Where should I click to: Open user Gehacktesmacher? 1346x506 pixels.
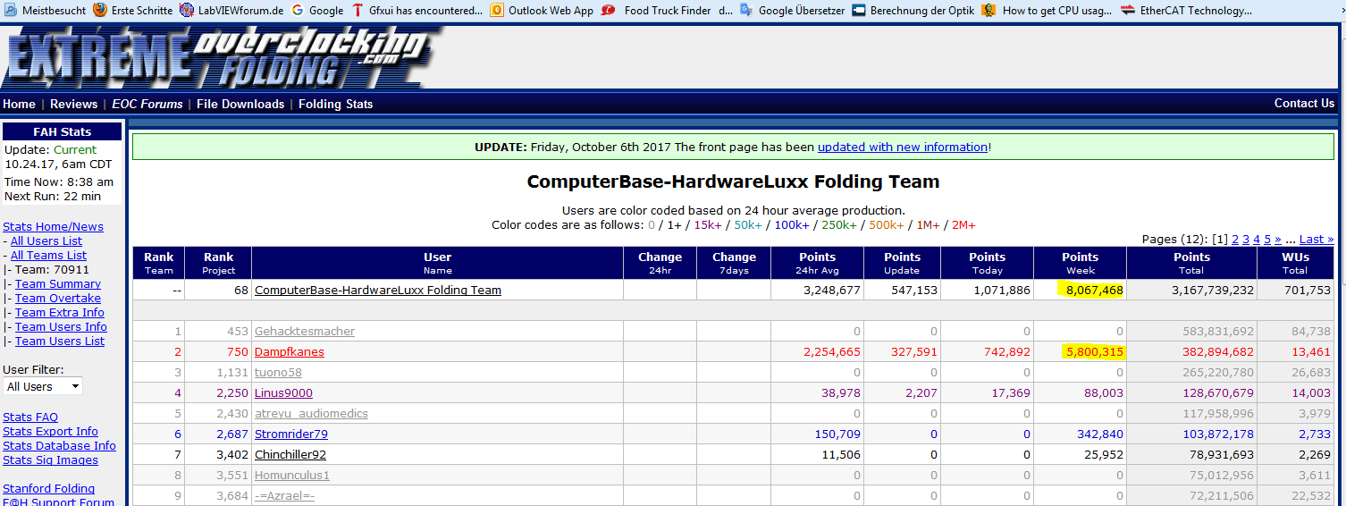click(305, 331)
